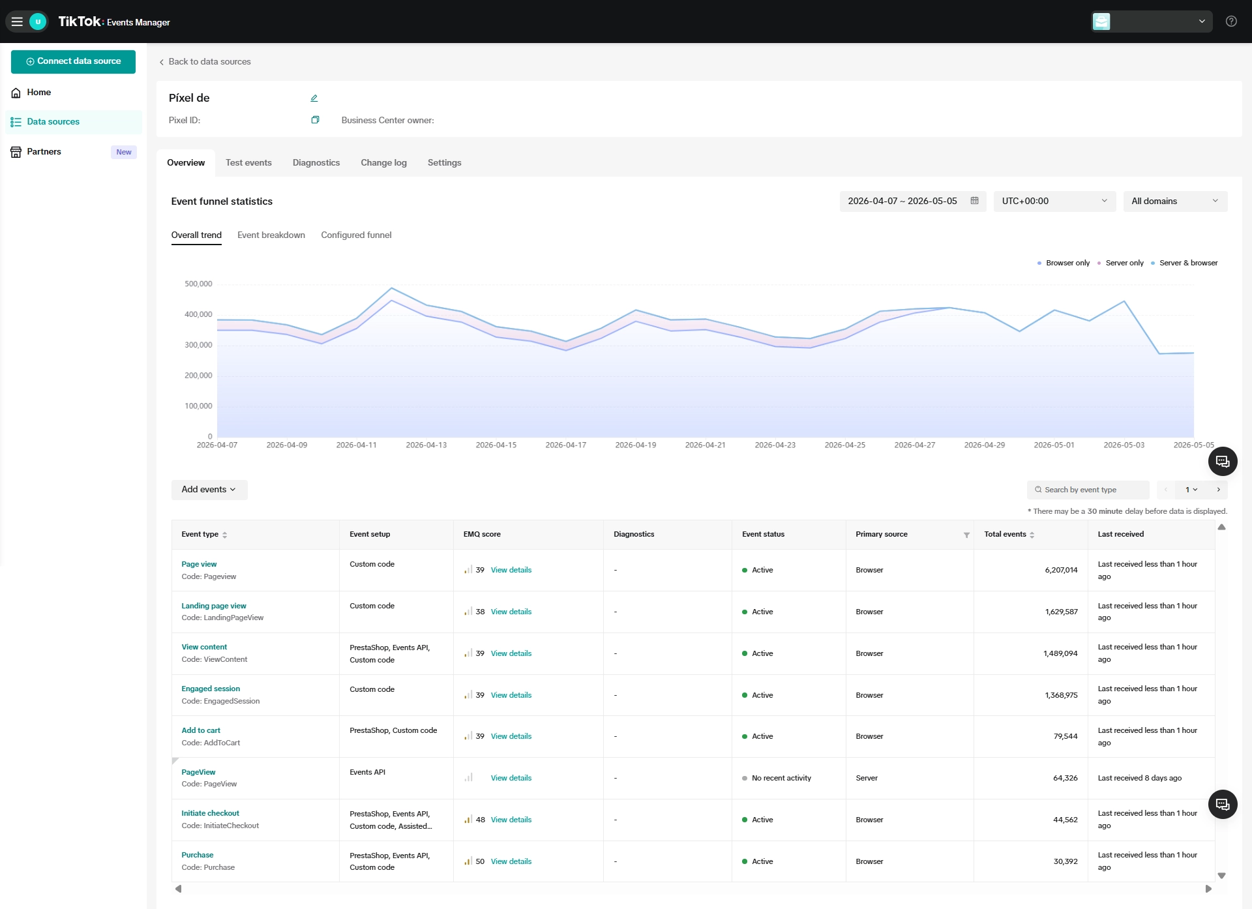The image size is (1252, 909).
Task: Click the account logo in top bar
Action: (x=1101, y=22)
